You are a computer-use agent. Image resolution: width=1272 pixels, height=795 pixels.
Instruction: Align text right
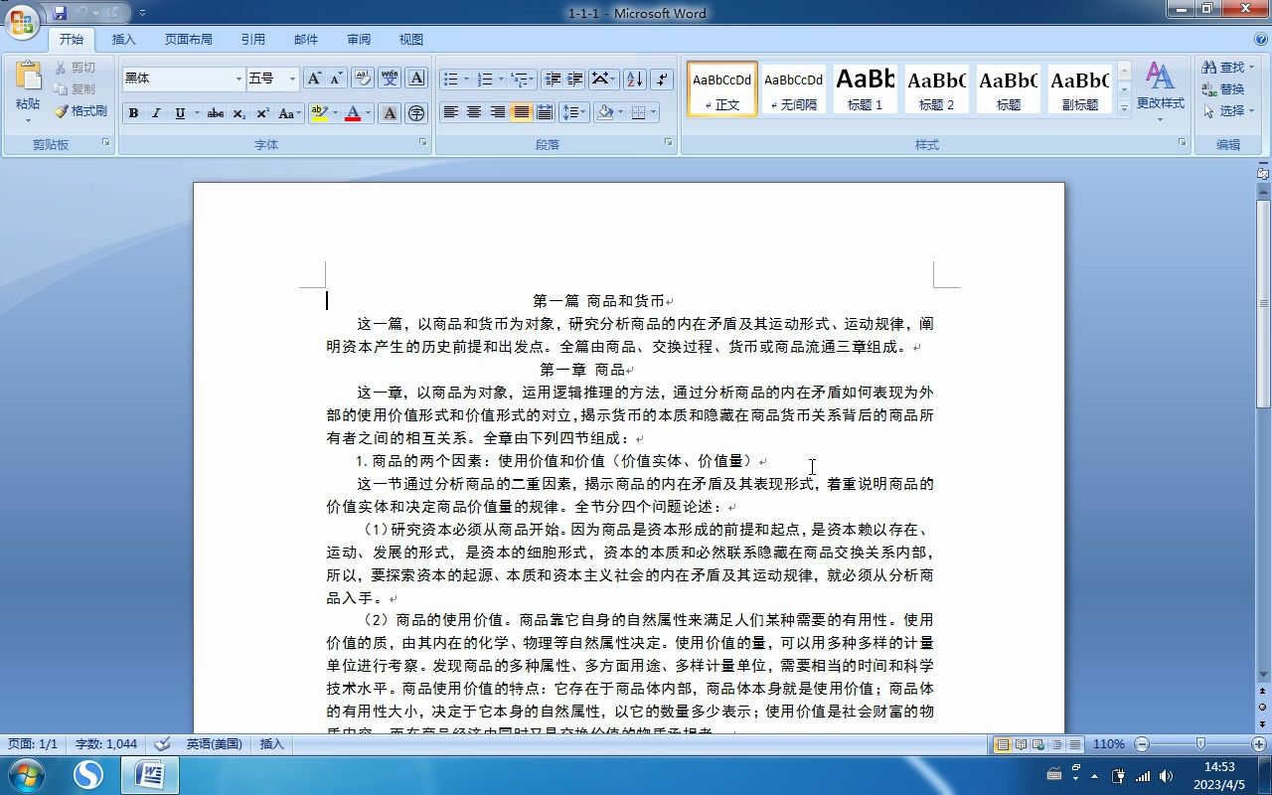click(498, 112)
